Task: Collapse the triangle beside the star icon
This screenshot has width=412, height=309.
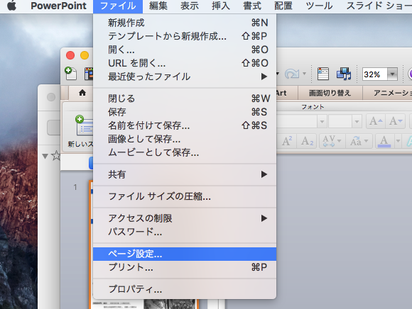Action: [x=45, y=157]
